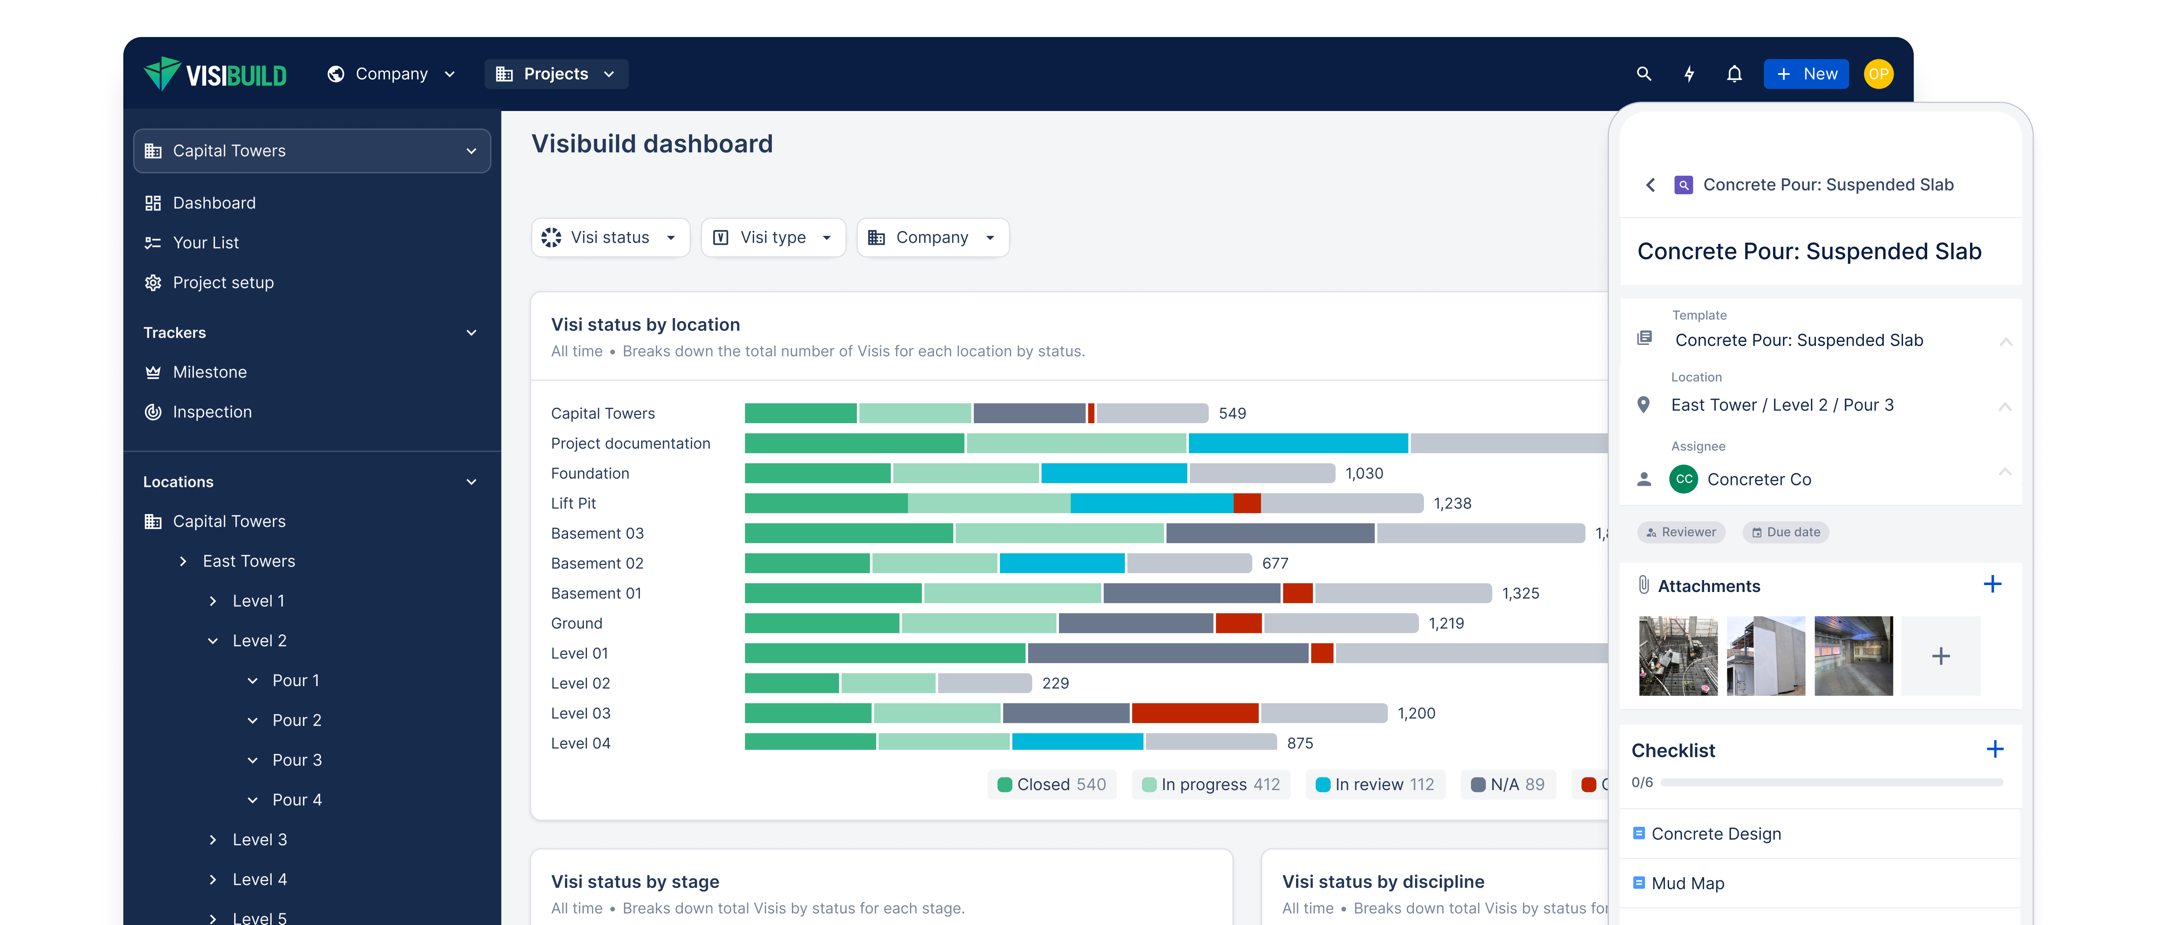The height and width of the screenshot is (925, 2158).
Task: Select the Inspection tracker
Action: 211,411
